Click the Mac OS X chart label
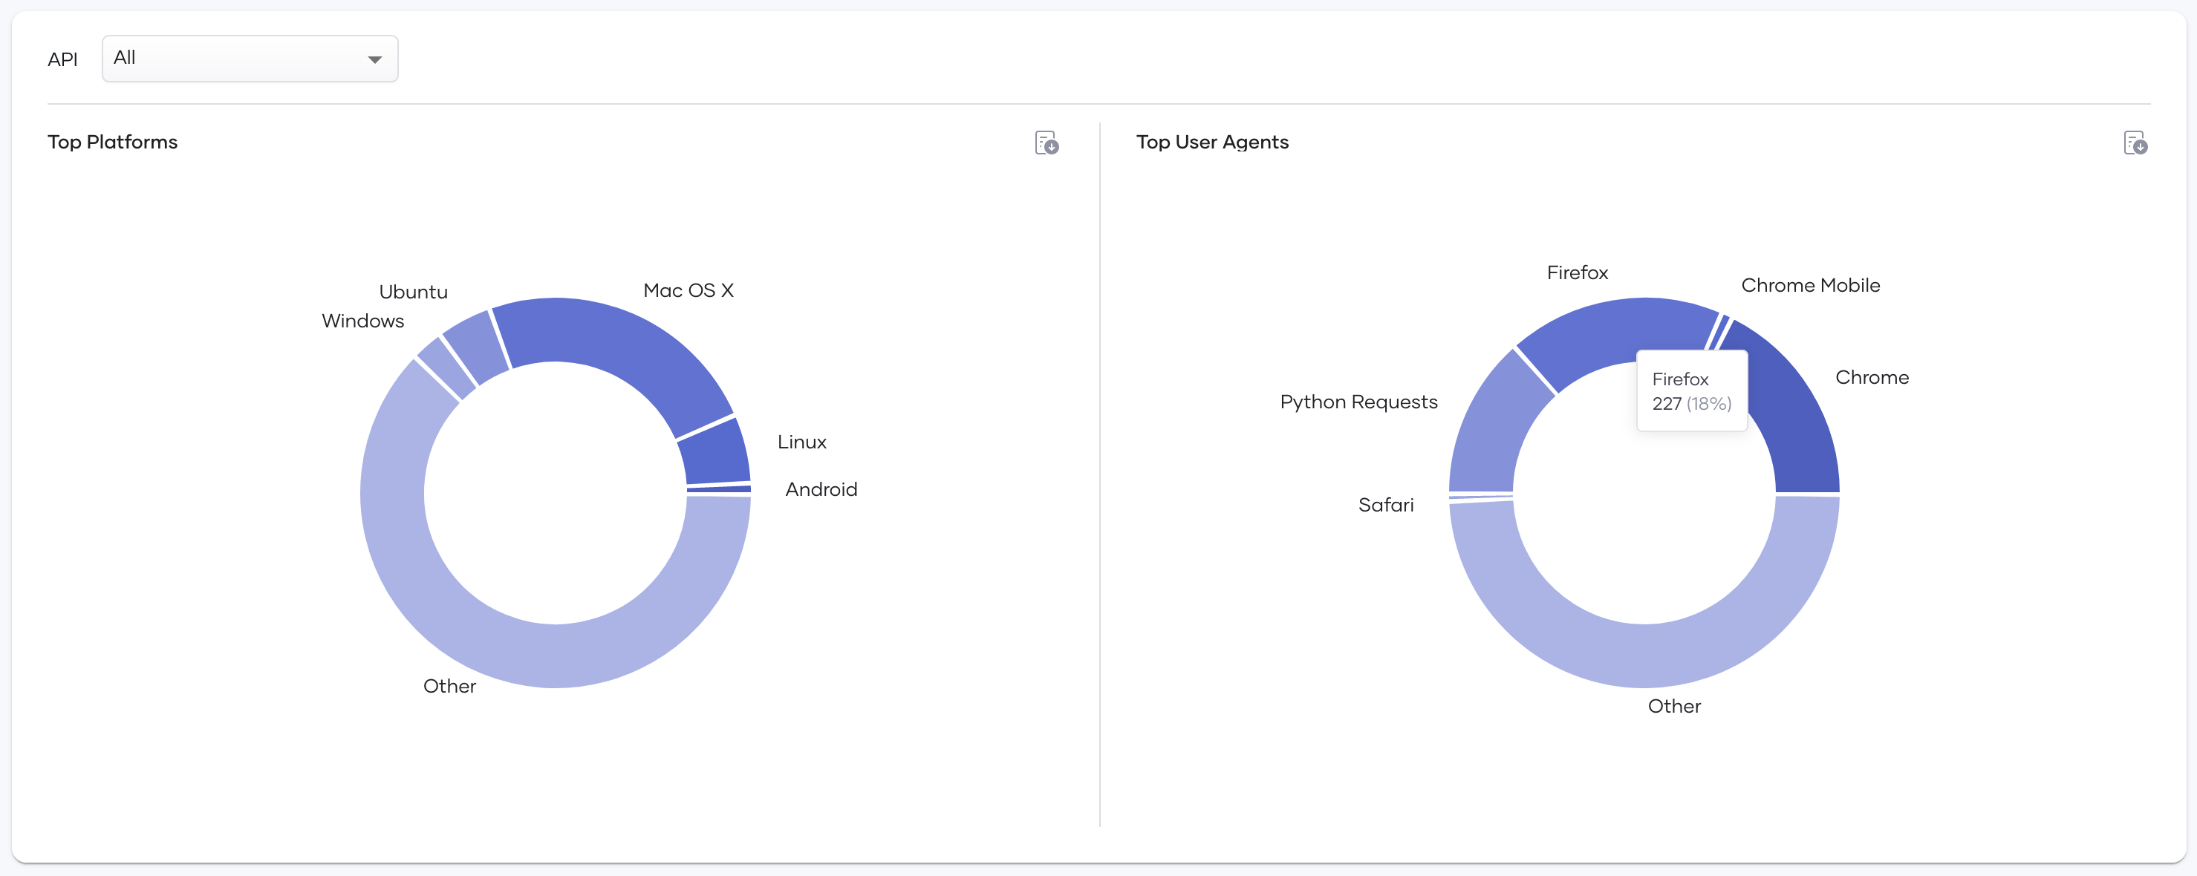2197x876 pixels. coord(689,290)
